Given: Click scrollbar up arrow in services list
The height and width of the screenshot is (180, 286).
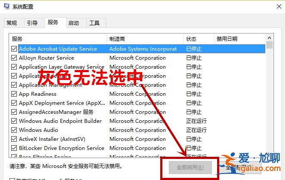Looking at the screenshot, I should (269, 38).
